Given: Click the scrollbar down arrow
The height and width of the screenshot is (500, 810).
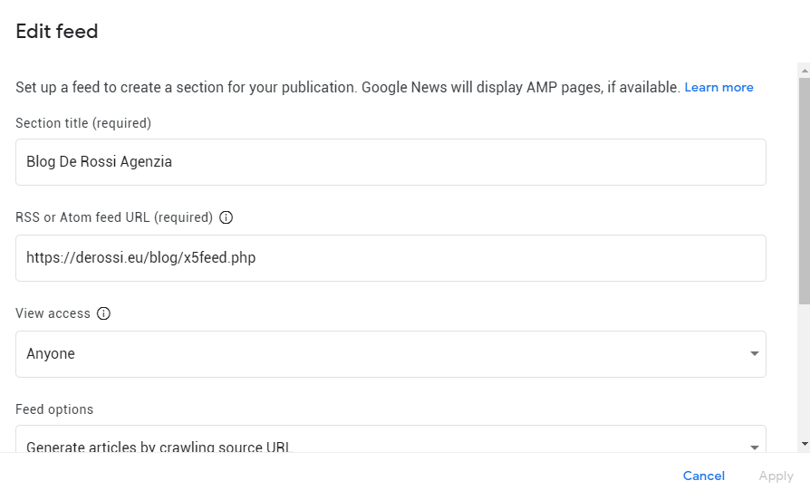Looking at the screenshot, I should [803, 443].
